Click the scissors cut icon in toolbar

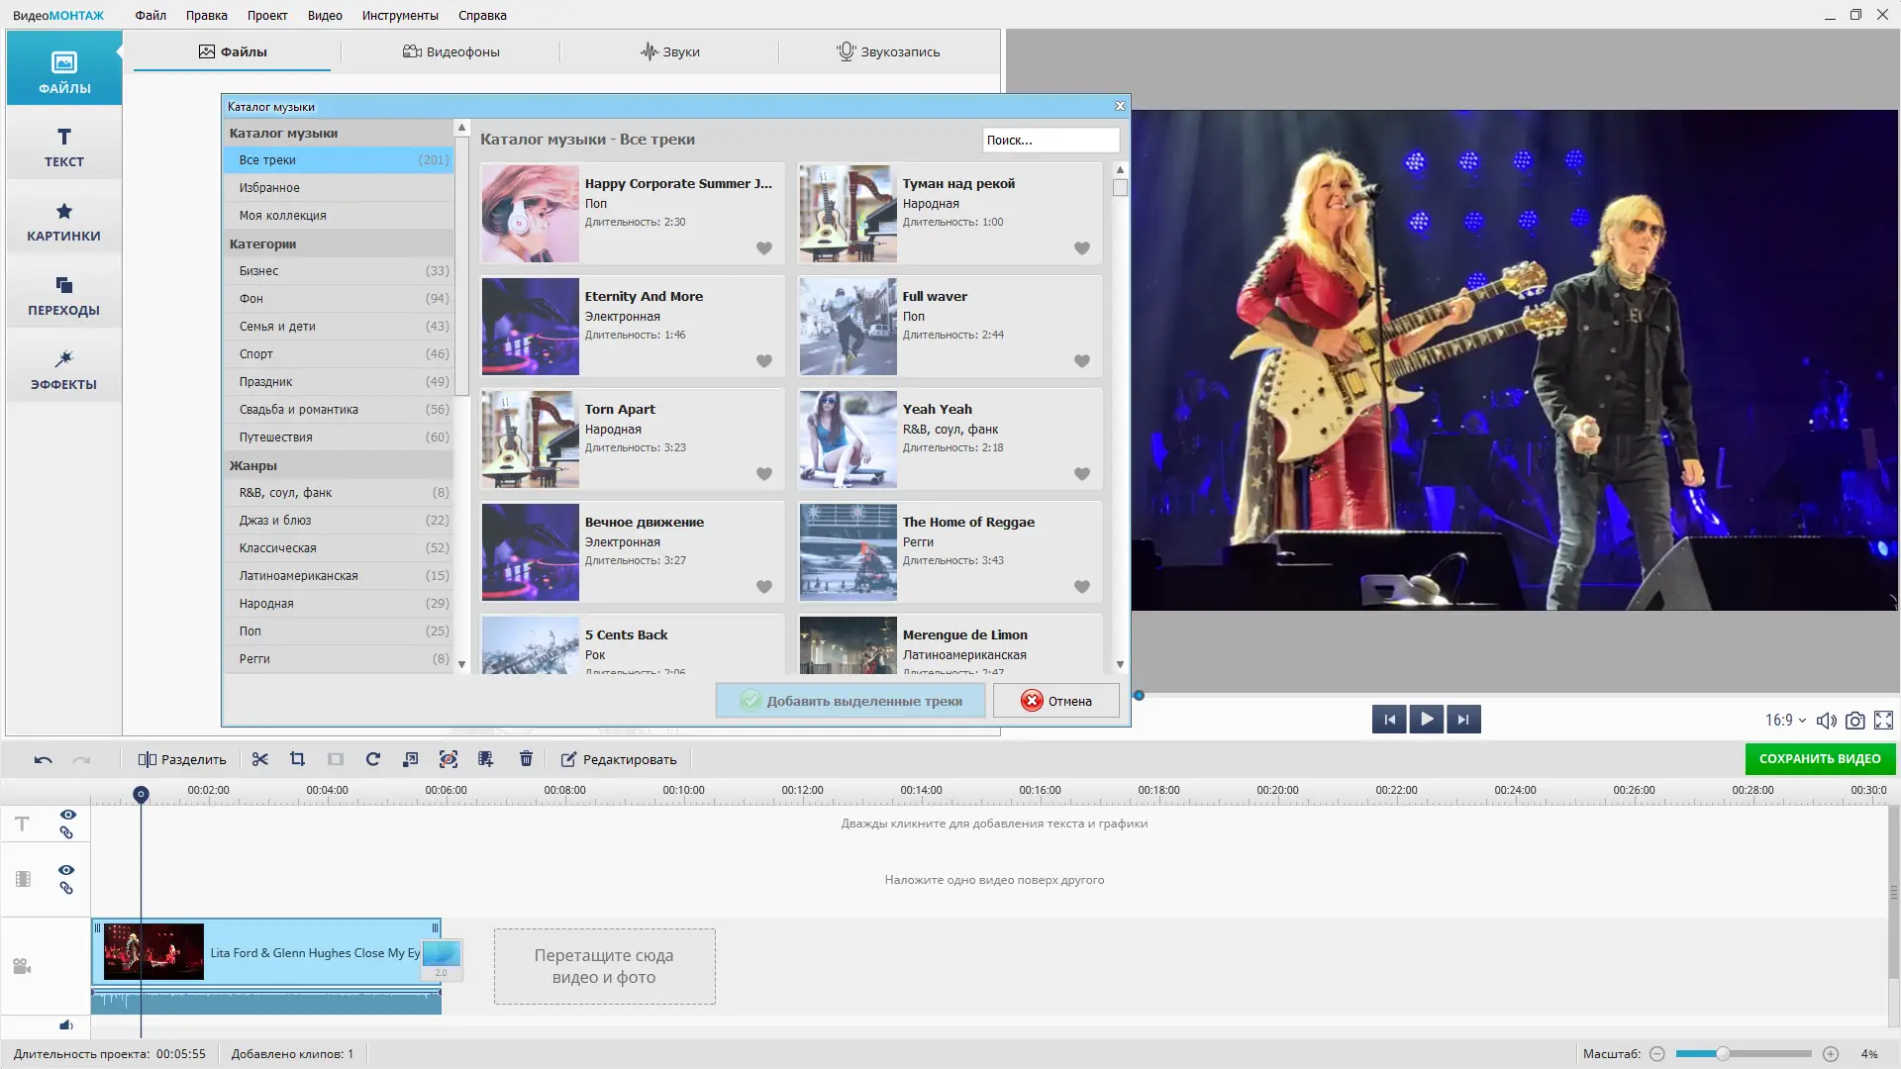point(260,759)
